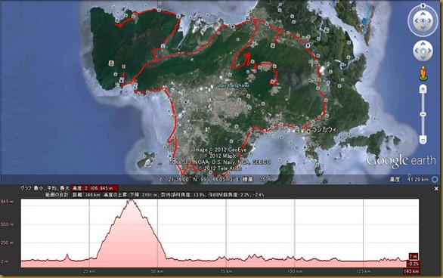Click the 845 m peak on elevation chart

coord(131,200)
